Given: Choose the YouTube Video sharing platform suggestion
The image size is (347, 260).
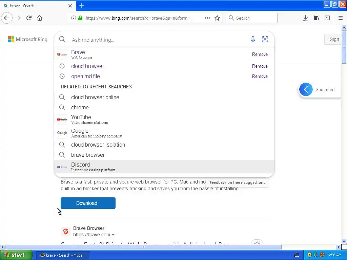Looking at the screenshot, I should [x=164, y=120].
